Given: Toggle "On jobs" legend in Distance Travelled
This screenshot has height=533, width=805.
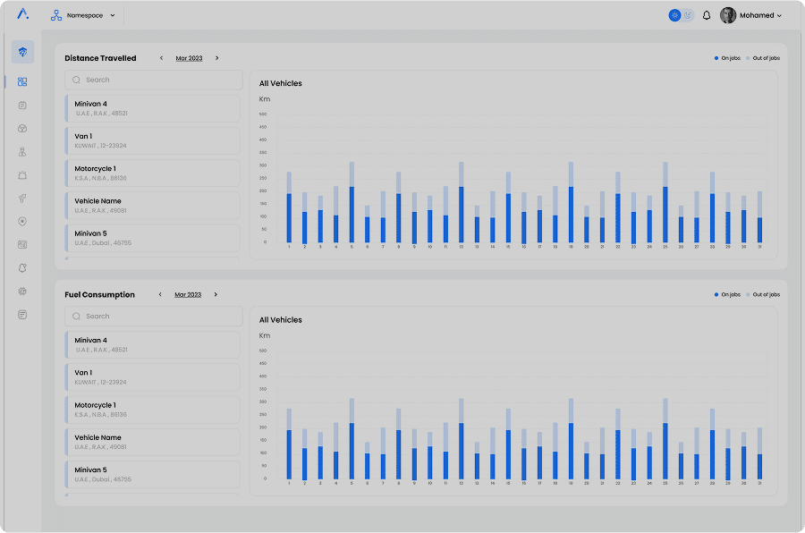Looking at the screenshot, I should pos(727,58).
